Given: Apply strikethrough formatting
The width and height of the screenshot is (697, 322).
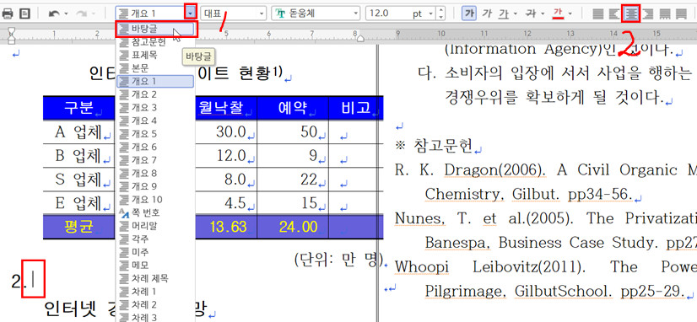Looking at the screenshot, I should [530, 13].
